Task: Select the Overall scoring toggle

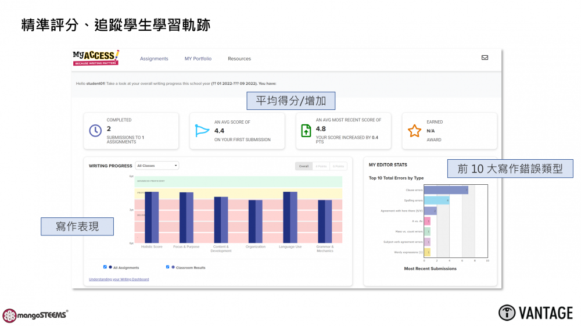Action: pyautogui.click(x=303, y=166)
